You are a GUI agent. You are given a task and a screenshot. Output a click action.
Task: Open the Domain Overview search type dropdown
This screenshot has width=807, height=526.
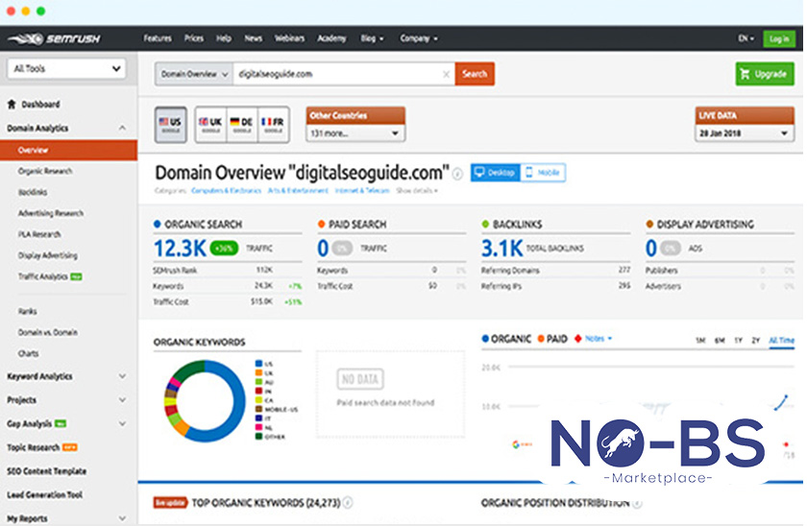point(194,74)
